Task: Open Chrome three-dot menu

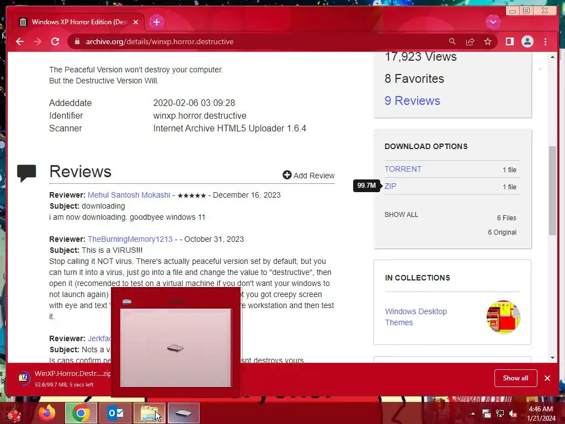Action: pos(545,41)
